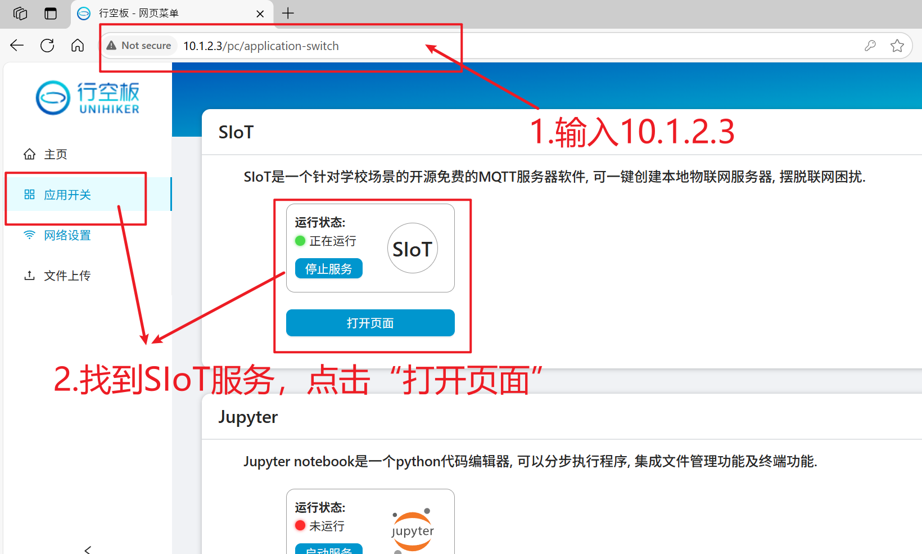The image size is (922, 554).
Task: Click the 未运行 status text
Action: [327, 526]
